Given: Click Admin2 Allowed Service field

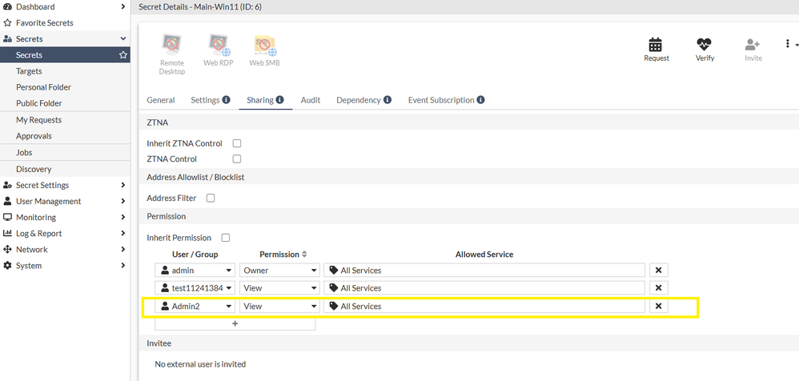Looking at the screenshot, I should pyautogui.click(x=484, y=306).
